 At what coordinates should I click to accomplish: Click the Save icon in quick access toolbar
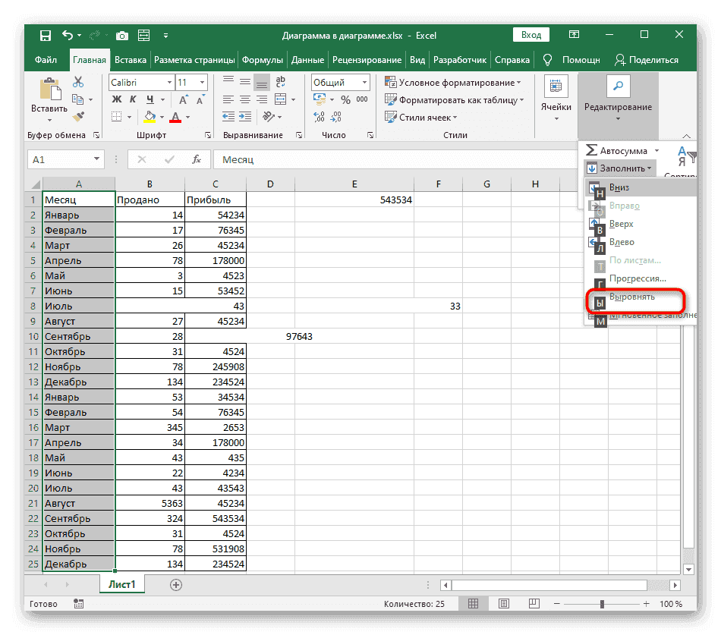pyautogui.click(x=46, y=36)
